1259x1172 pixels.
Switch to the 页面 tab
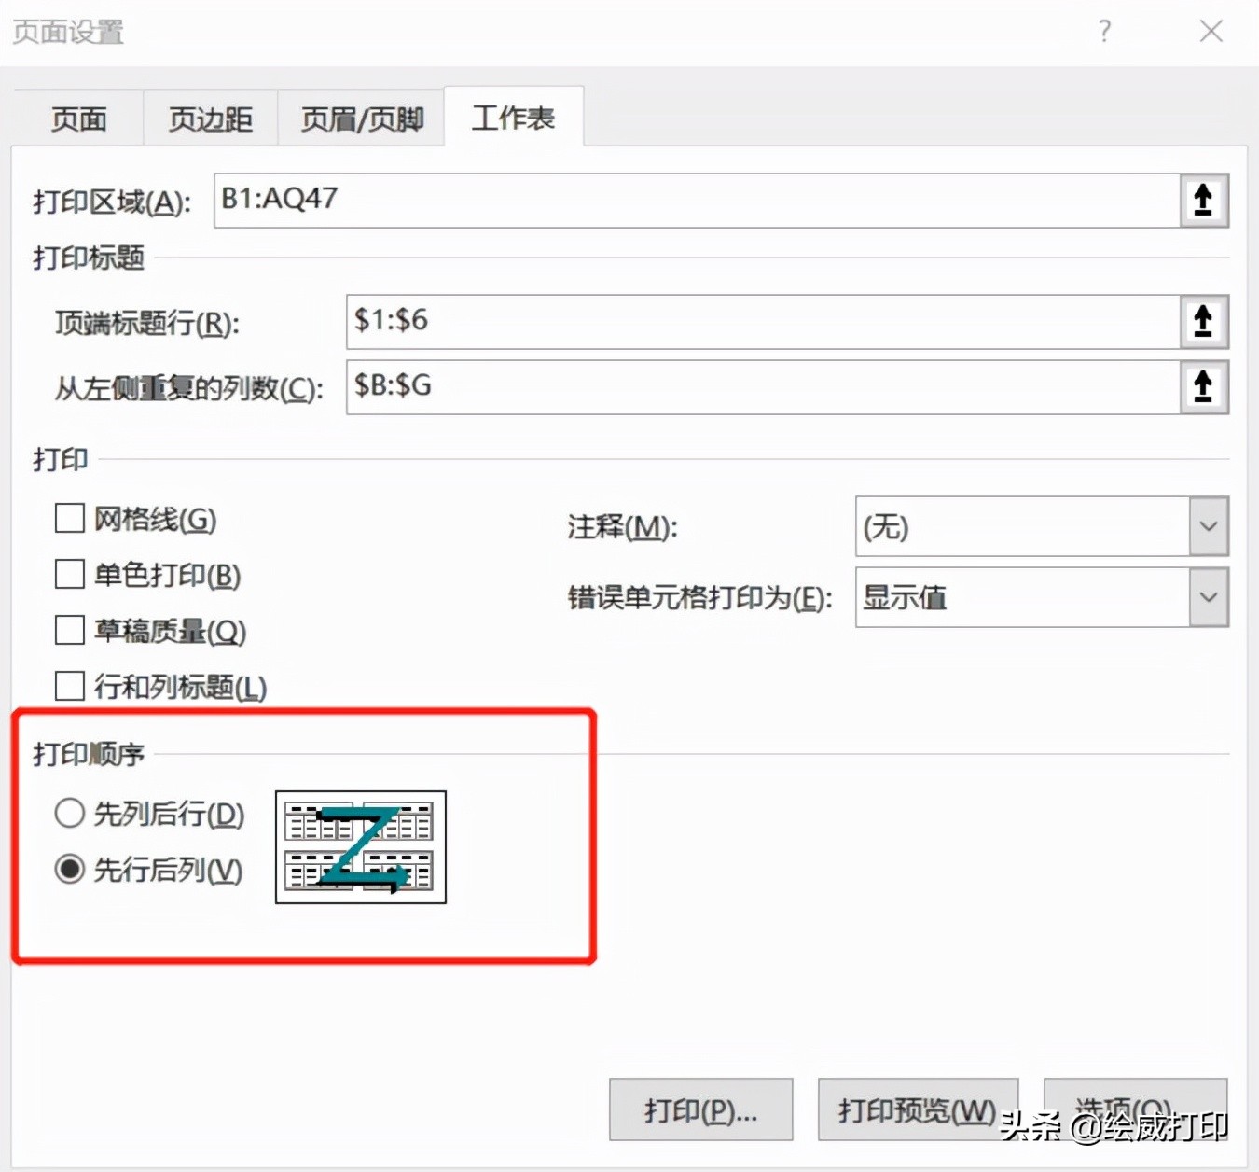(x=78, y=118)
